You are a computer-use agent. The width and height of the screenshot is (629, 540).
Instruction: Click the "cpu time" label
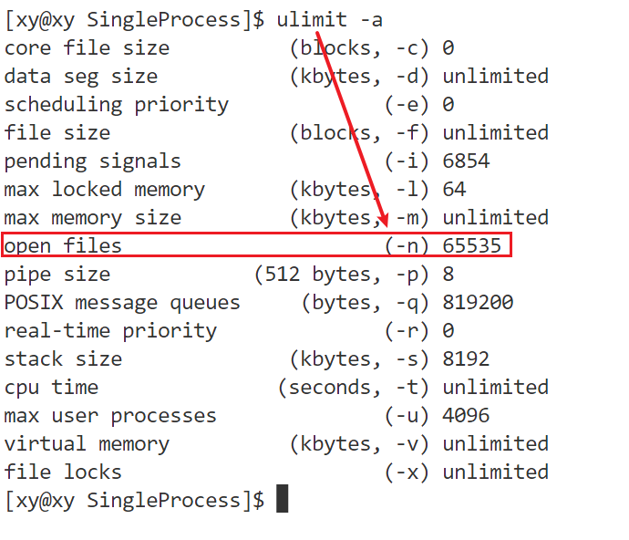coord(51,387)
